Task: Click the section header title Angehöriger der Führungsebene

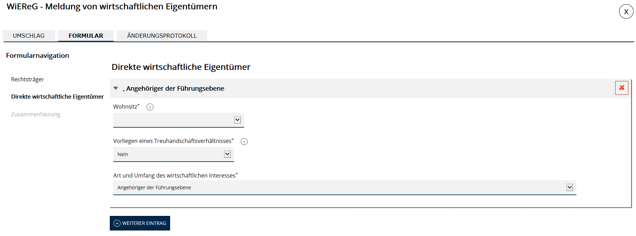Action: coord(175,88)
